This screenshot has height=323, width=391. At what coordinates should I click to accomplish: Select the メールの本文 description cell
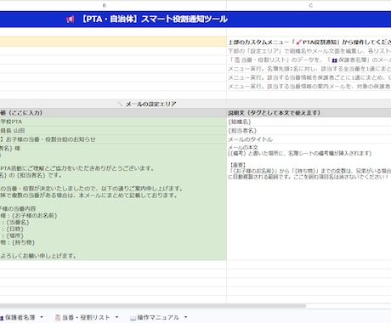(309, 201)
